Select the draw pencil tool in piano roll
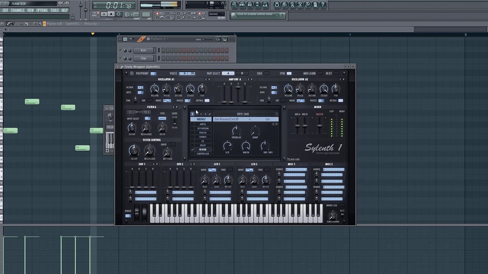This screenshot has width=488, height=274. pyautogui.click(x=9, y=24)
